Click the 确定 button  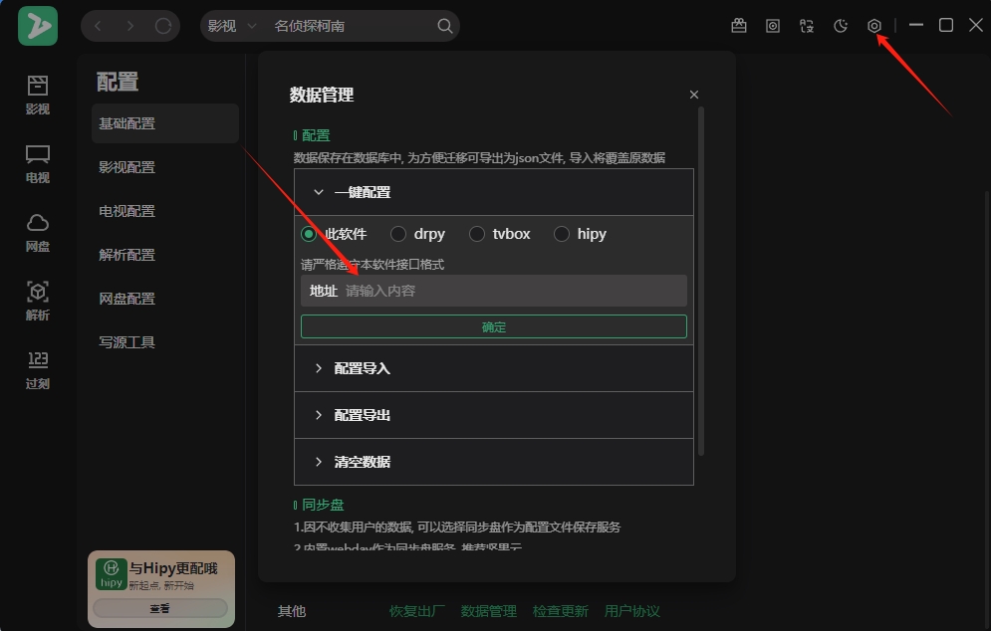494,326
